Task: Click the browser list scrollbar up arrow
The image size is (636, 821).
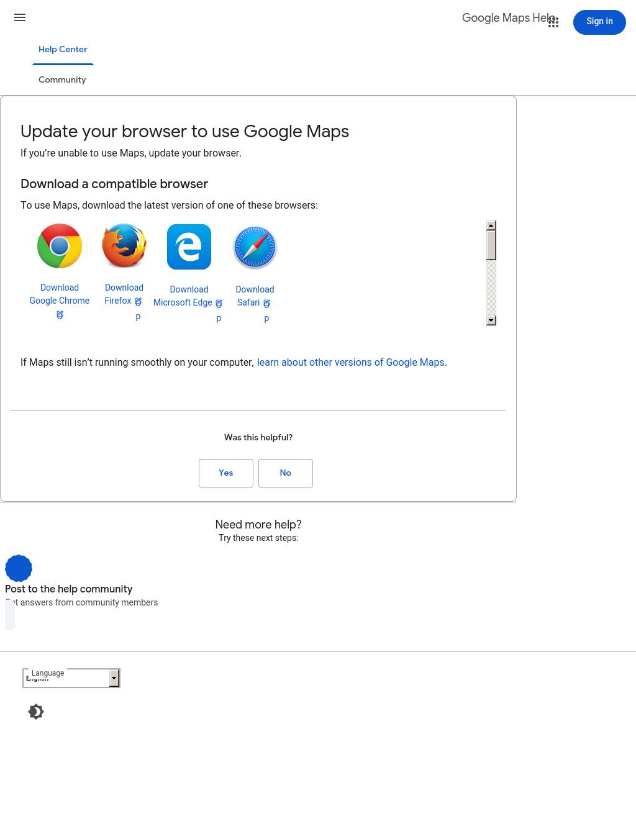Action: point(491,226)
